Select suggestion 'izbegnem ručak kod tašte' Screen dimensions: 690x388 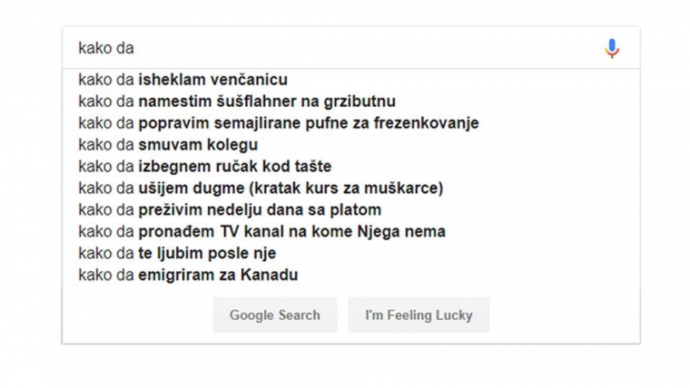pyautogui.click(x=205, y=167)
